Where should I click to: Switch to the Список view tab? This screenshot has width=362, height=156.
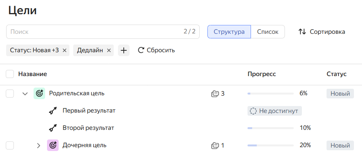(x=268, y=32)
